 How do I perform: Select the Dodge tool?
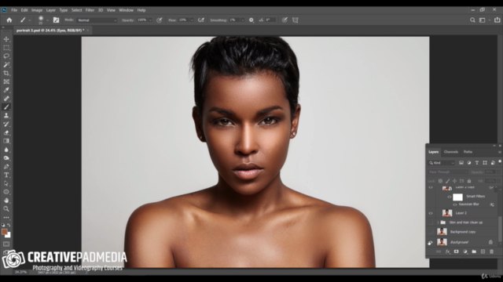pyautogui.click(x=6, y=158)
